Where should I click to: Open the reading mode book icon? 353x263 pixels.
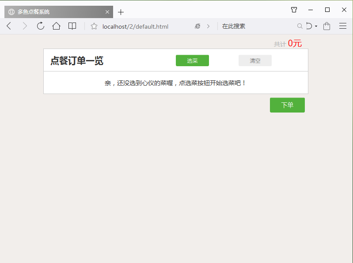72,26
